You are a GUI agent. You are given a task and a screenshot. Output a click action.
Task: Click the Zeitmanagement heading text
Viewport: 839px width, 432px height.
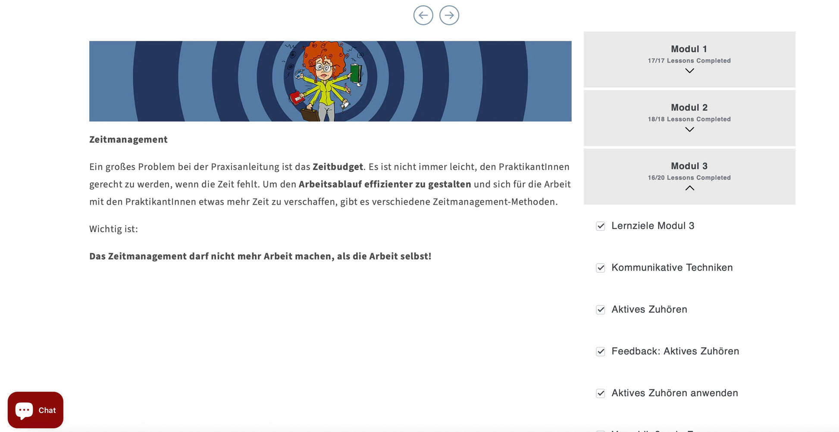(128, 140)
